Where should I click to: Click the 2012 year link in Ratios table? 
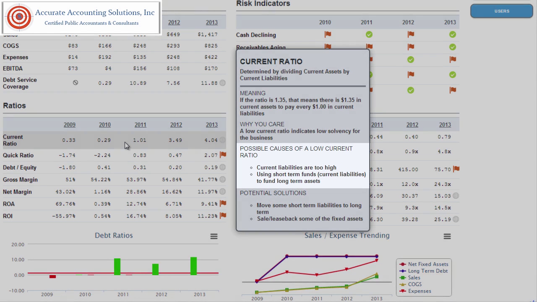click(x=176, y=125)
